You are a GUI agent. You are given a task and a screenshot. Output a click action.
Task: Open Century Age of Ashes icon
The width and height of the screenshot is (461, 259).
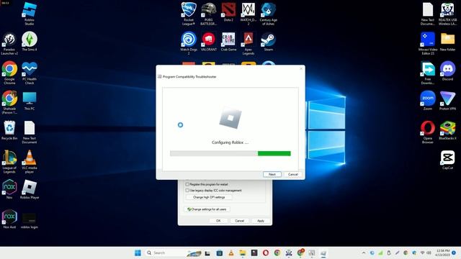coord(269,14)
